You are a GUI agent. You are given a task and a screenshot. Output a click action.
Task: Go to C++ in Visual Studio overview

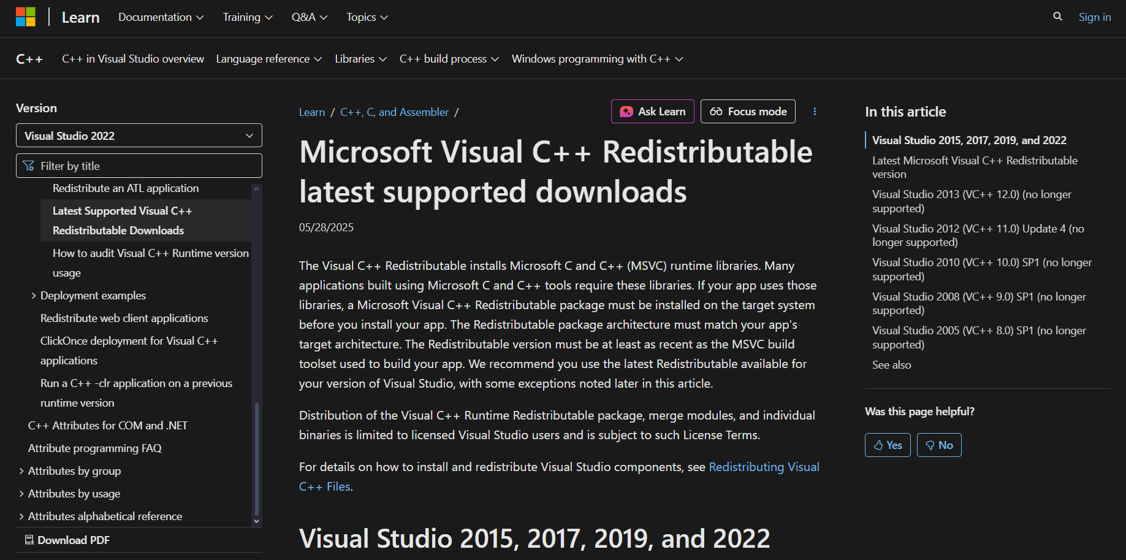[x=133, y=59]
